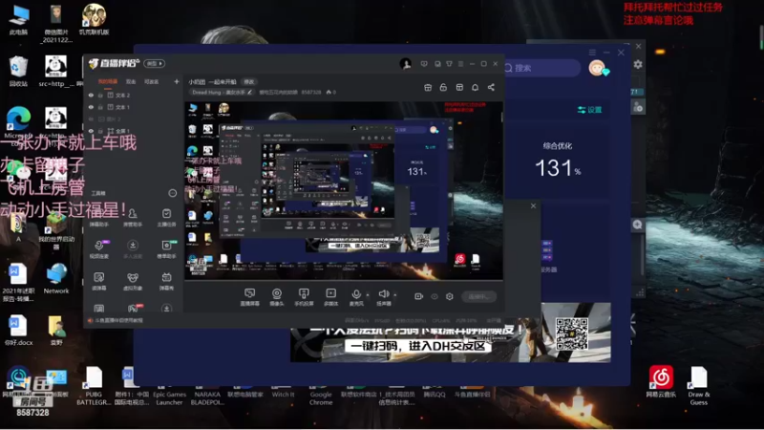Open the 虚拟形象 bear tool
Screen dimensions: 764x430
133,281
